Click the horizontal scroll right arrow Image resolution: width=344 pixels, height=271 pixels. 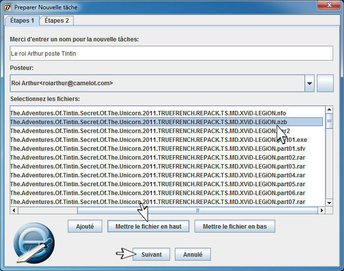click(321, 210)
